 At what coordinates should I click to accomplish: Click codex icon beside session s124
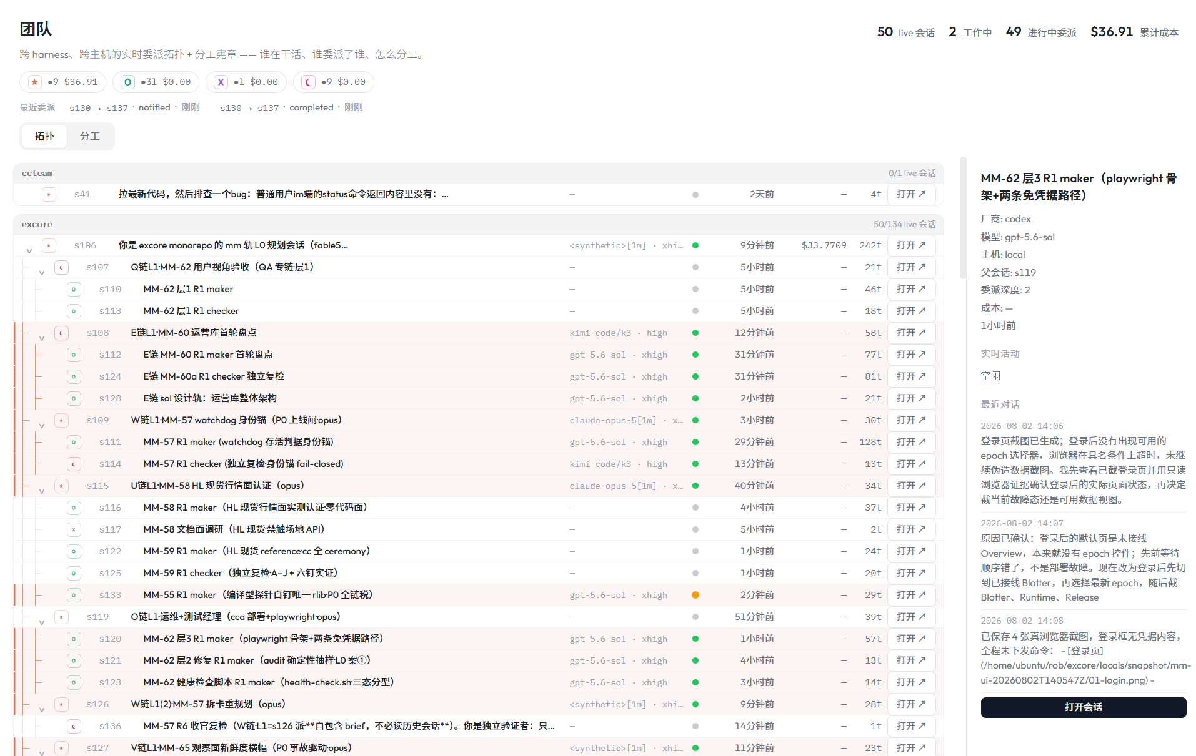74,376
